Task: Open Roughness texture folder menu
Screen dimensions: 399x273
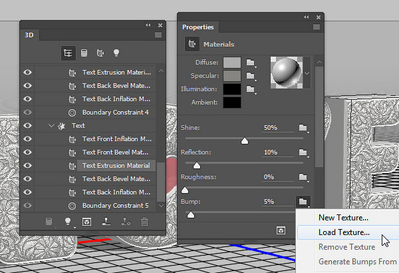Action: click(x=303, y=177)
